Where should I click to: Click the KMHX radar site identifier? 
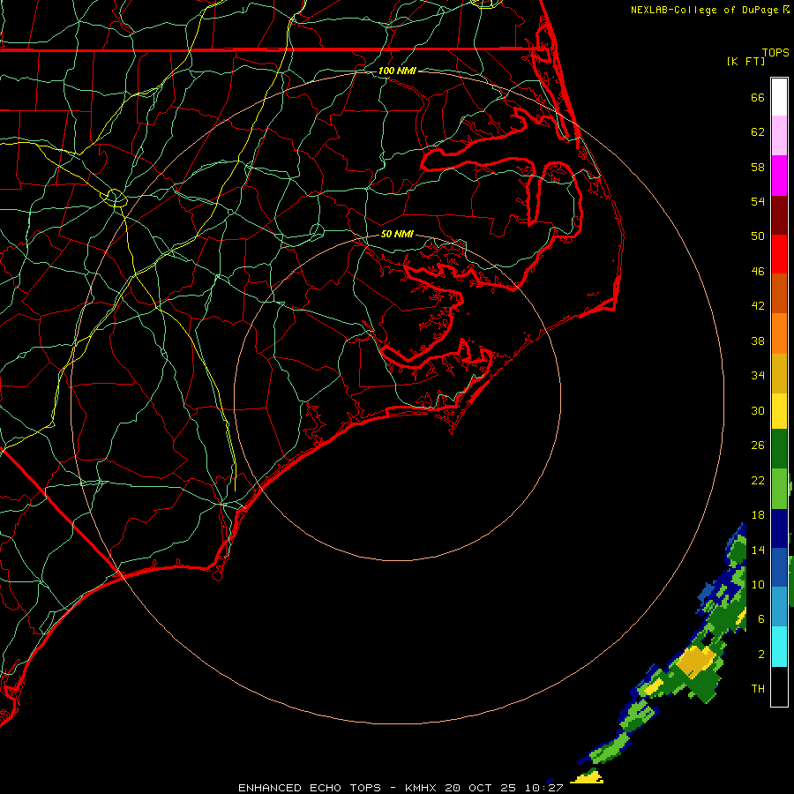click(423, 788)
